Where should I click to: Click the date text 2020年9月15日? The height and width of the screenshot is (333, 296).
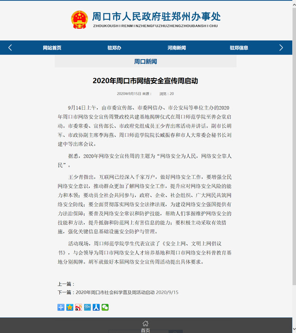129,93
